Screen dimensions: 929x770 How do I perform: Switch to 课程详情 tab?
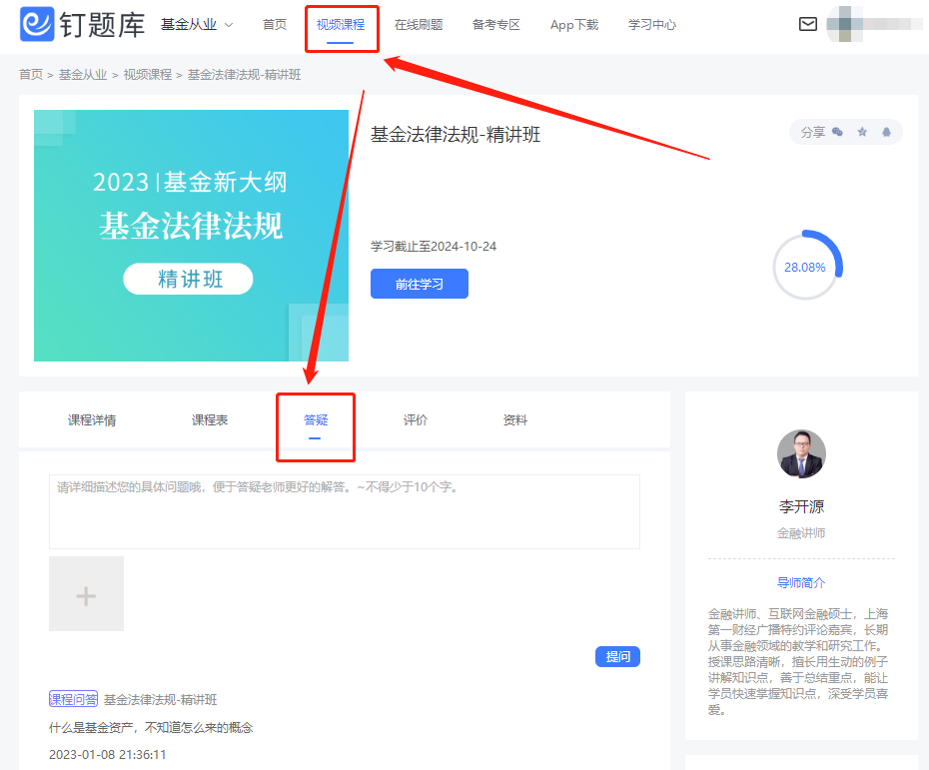[92, 419]
